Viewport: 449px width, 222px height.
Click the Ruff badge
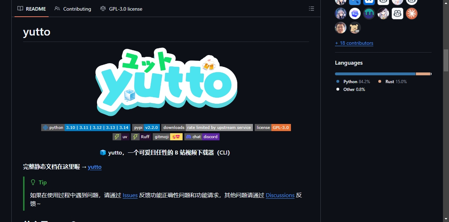141,137
